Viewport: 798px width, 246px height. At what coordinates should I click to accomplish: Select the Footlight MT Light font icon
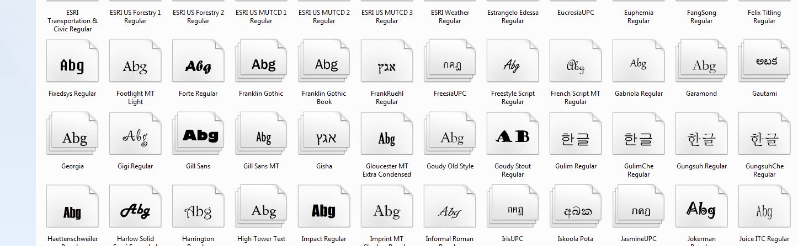[135, 62]
